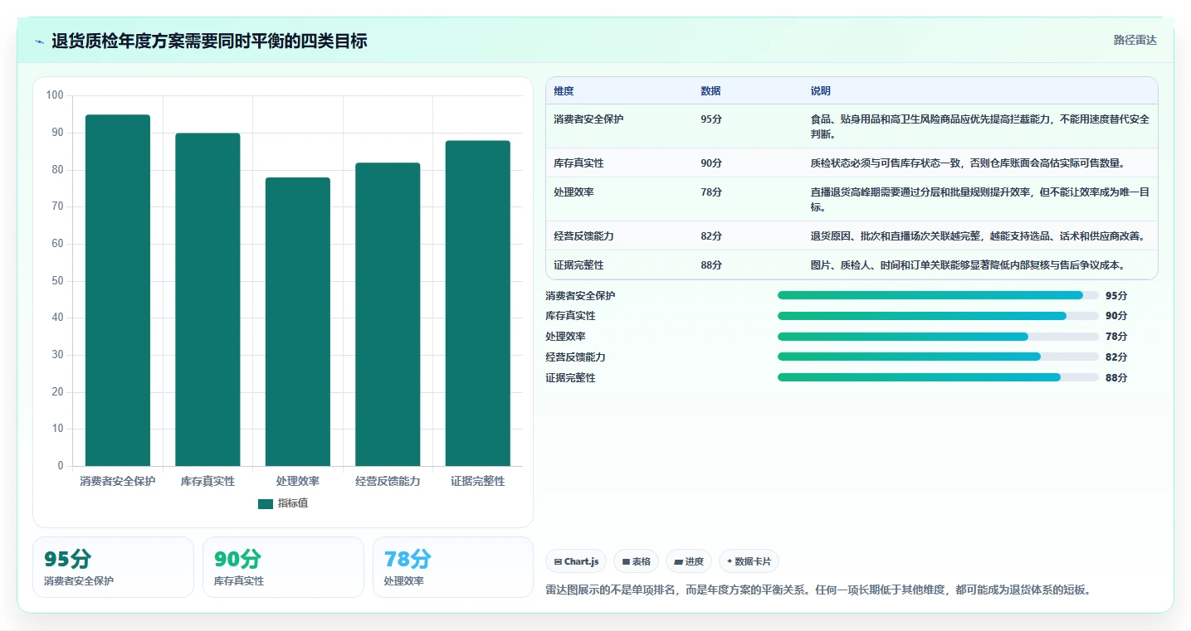Click the 直播退货高峰期 description cell
The width and height of the screenshot is (1191, 631).
pos(980,200)
